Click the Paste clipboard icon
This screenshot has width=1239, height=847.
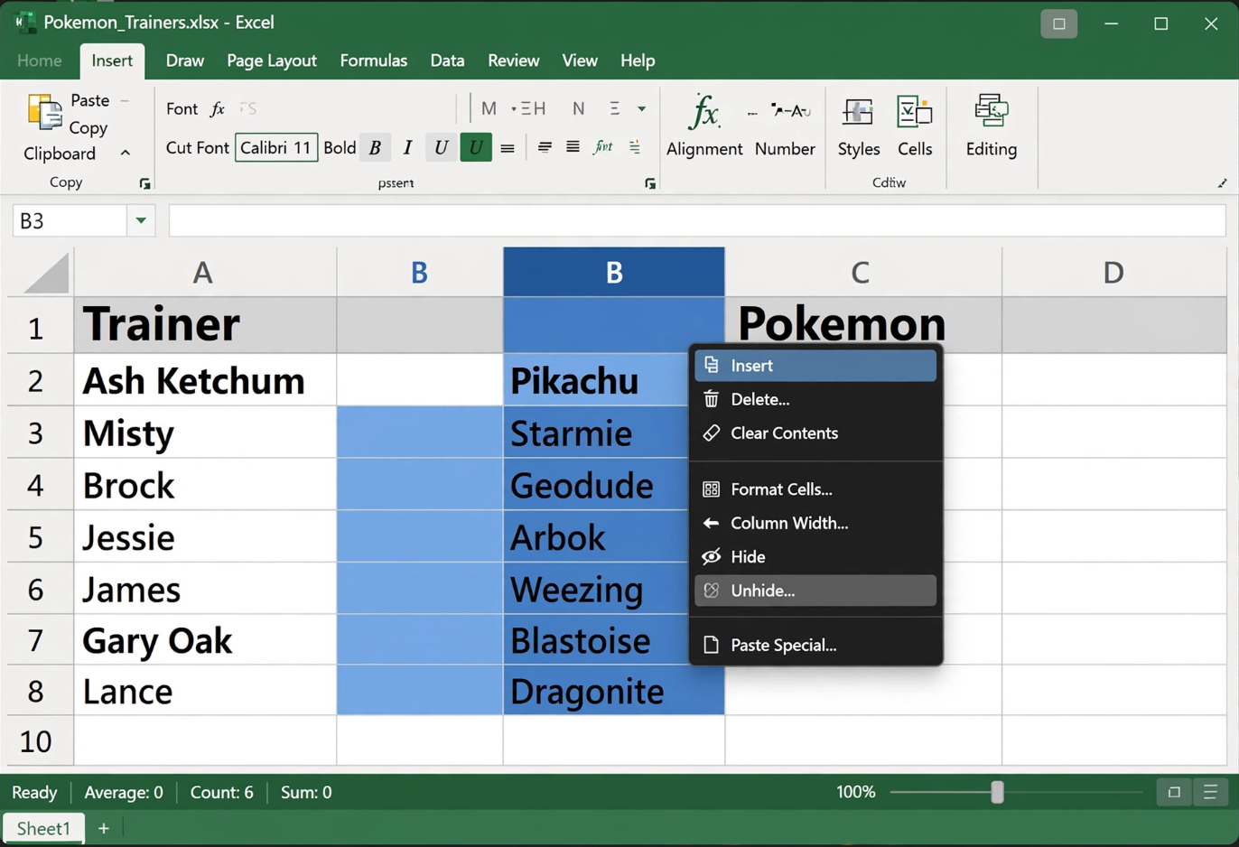44,113
